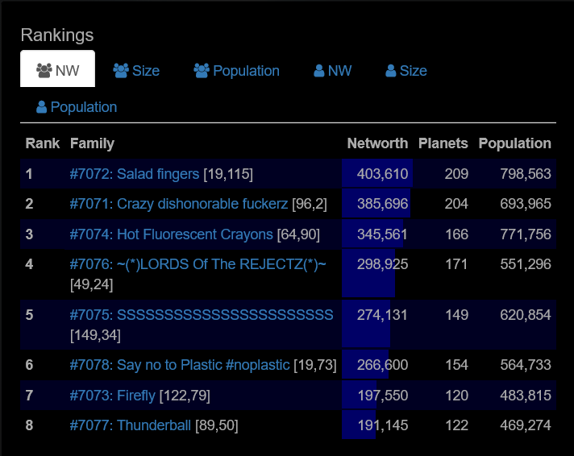Open family #7075 with the SSSS name
The height and width of the screenshot is (456, 574).
pyautogui.click(x=201, y=314)
